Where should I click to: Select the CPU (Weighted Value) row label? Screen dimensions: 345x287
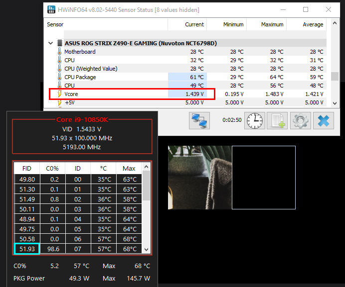(x=91, y=69)
